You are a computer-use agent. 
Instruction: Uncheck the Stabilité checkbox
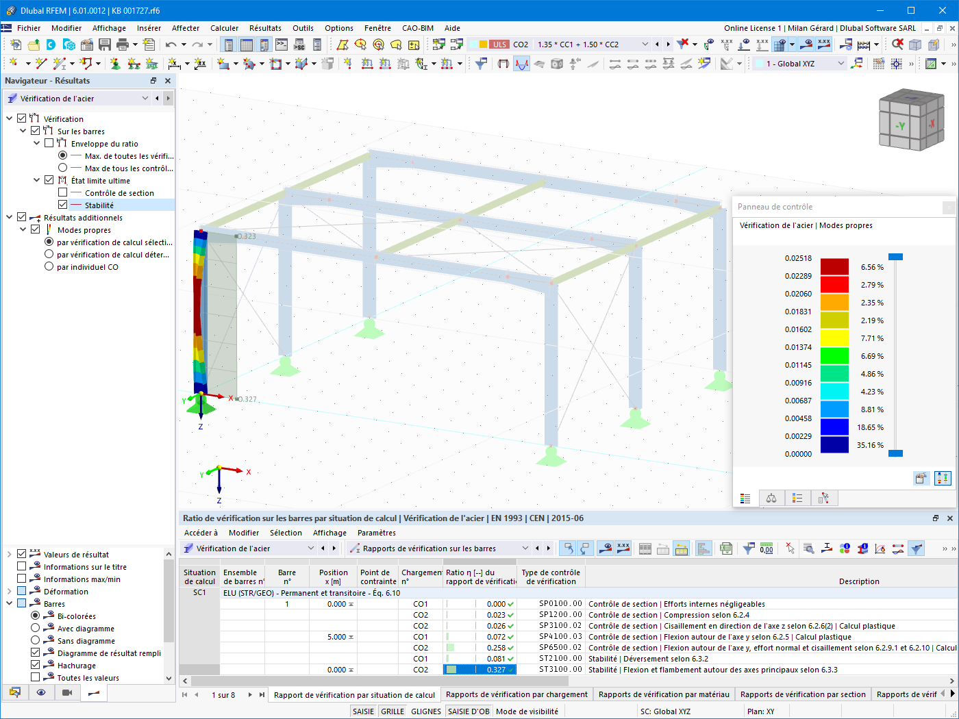(x=63, y=205)
